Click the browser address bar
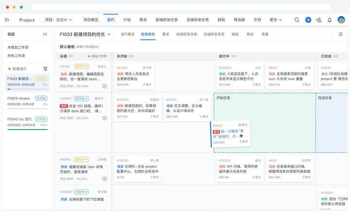 click(180, 7)
